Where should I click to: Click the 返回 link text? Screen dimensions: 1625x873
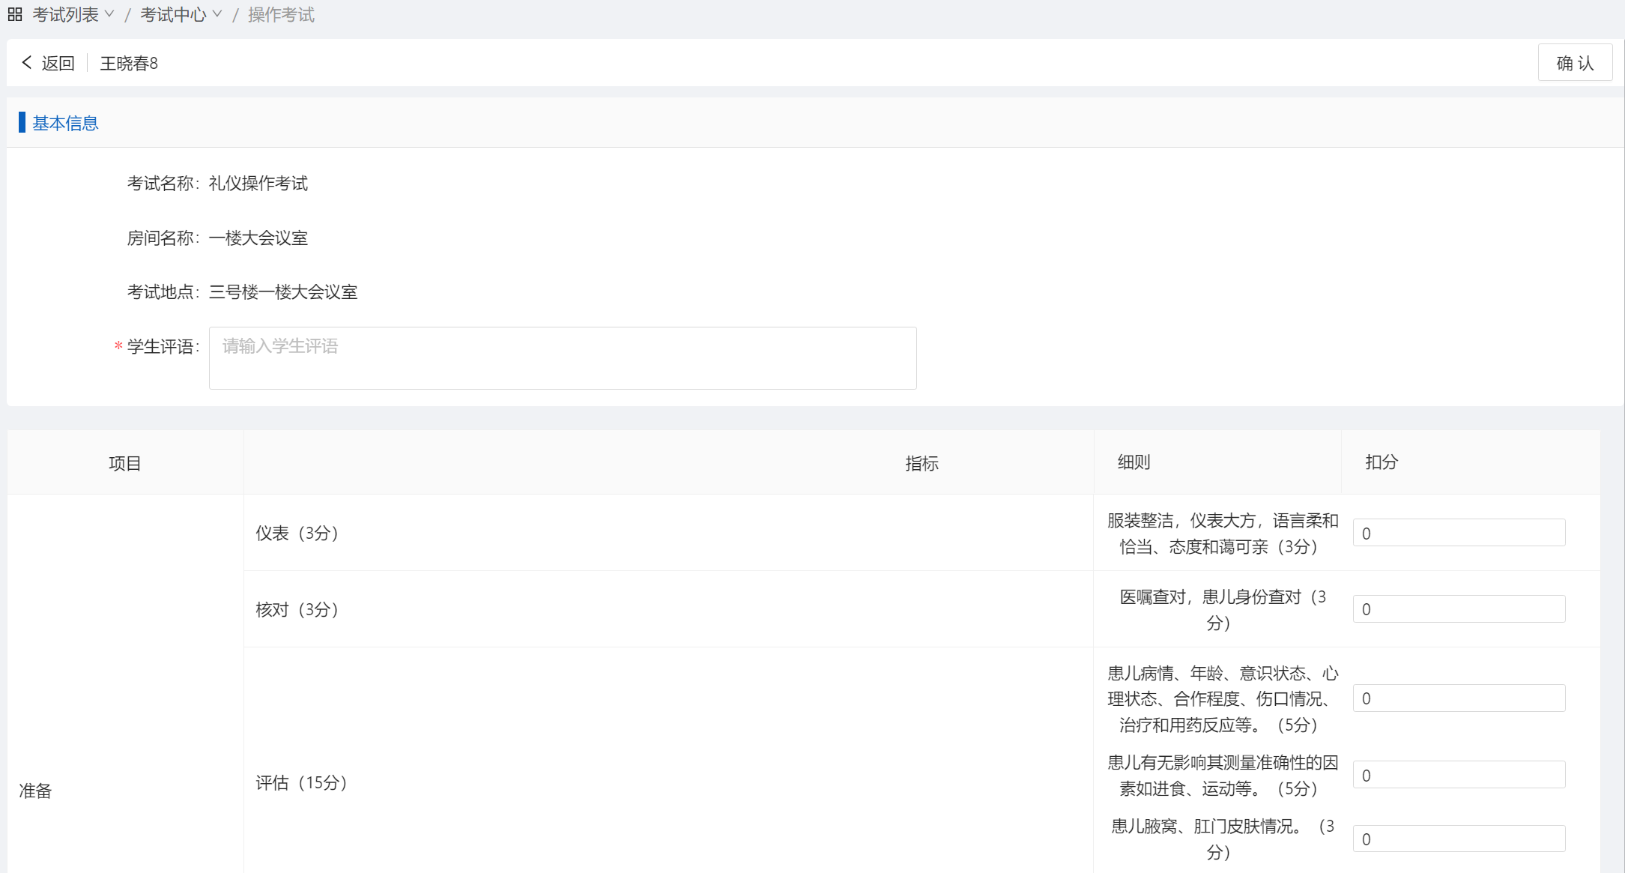58,63
